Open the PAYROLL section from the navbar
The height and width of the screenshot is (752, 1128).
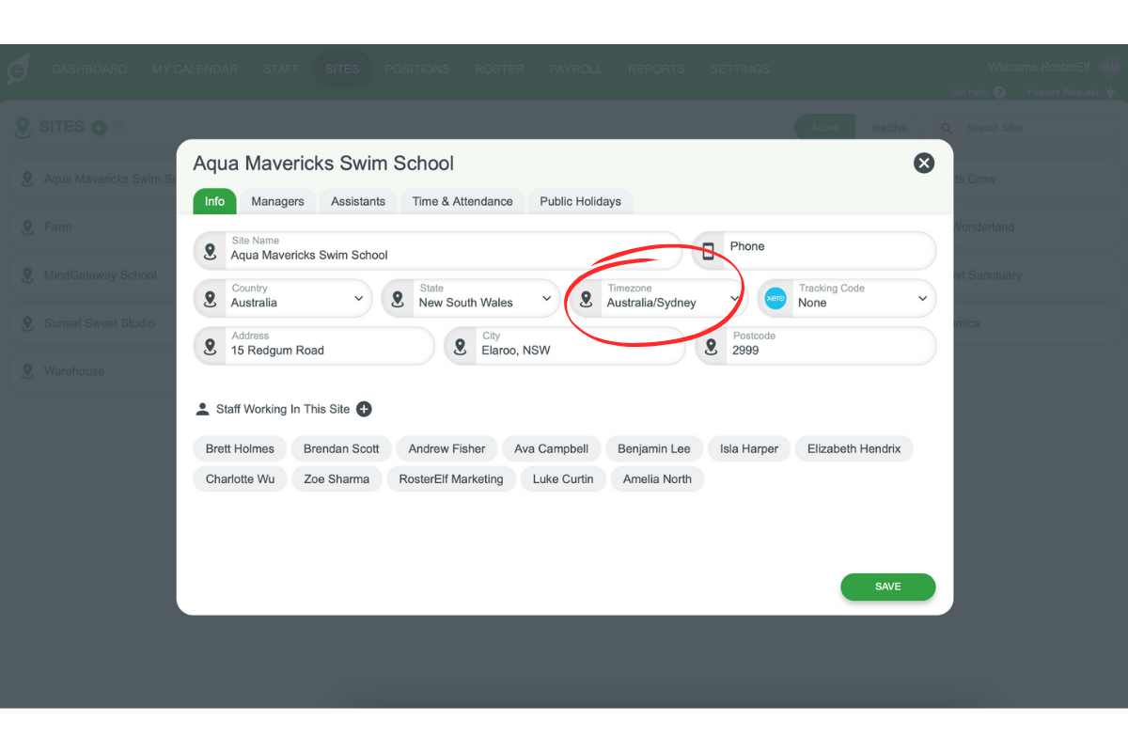[x=575, y=69]
